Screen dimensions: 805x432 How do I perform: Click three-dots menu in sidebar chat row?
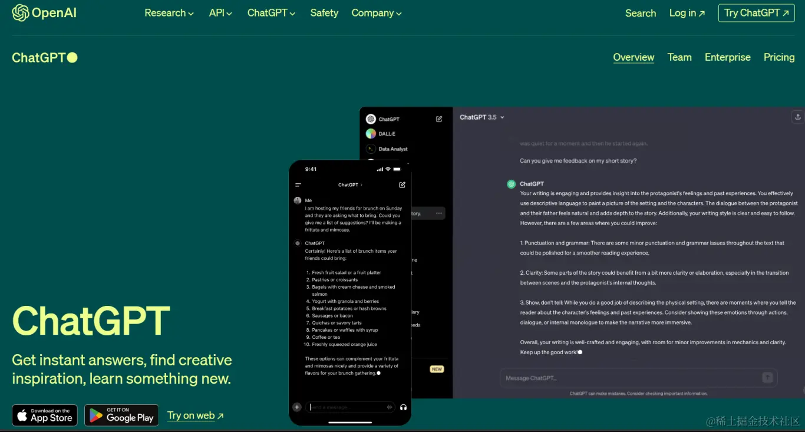438,213
